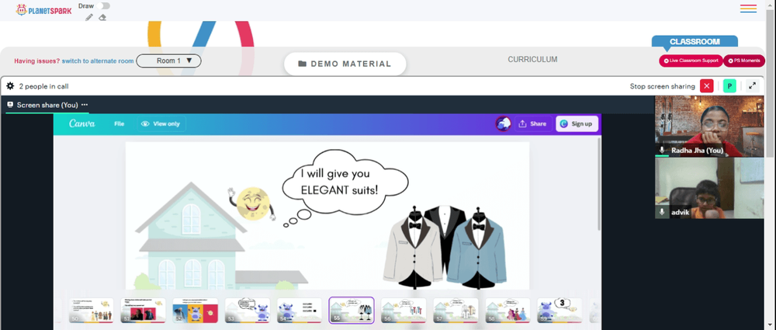776x330 pixels.
Task: Click Radha Jha microphone icon
Action: [662, 150]
